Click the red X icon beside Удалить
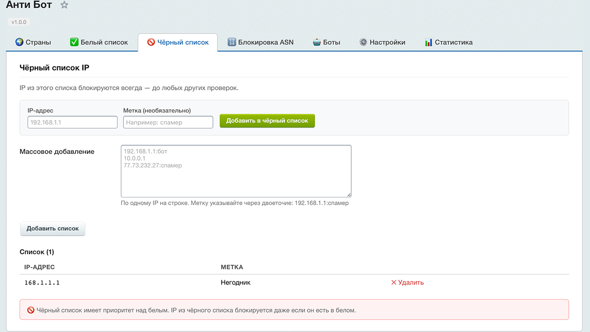 [x=394, y=282]
